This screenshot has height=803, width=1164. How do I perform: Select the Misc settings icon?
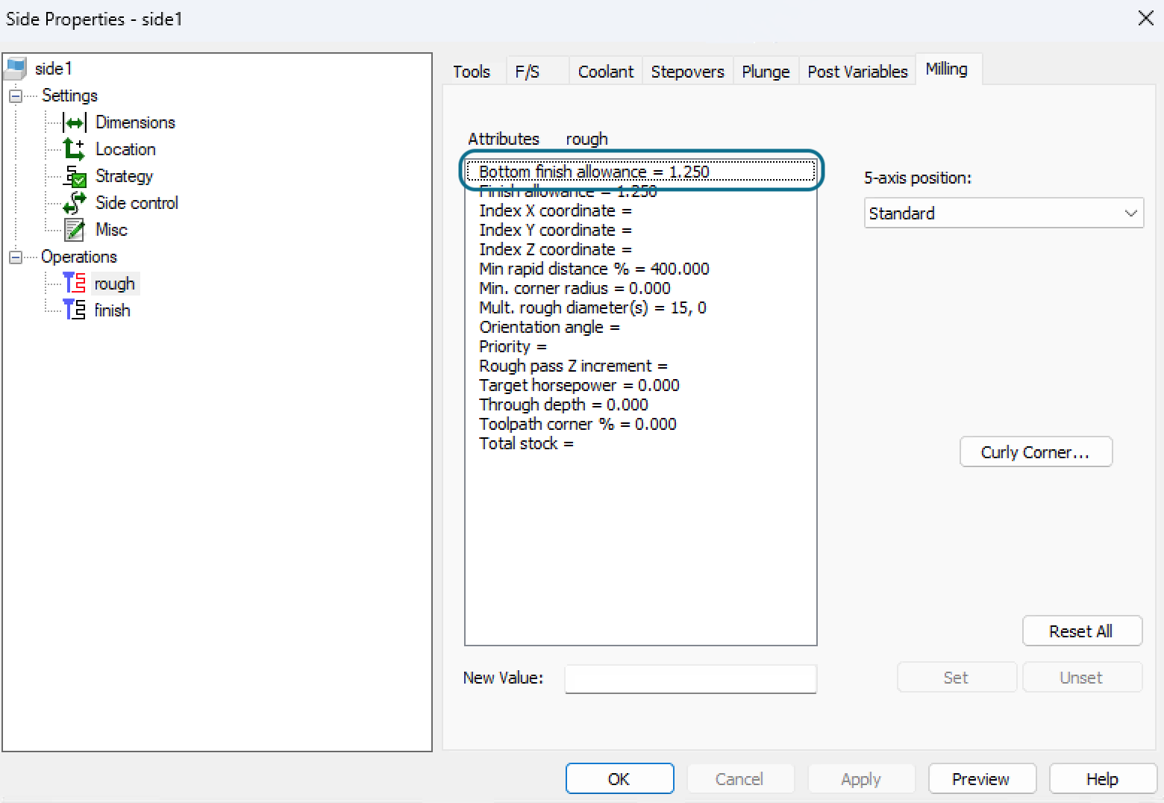click(x=75, y=229)
